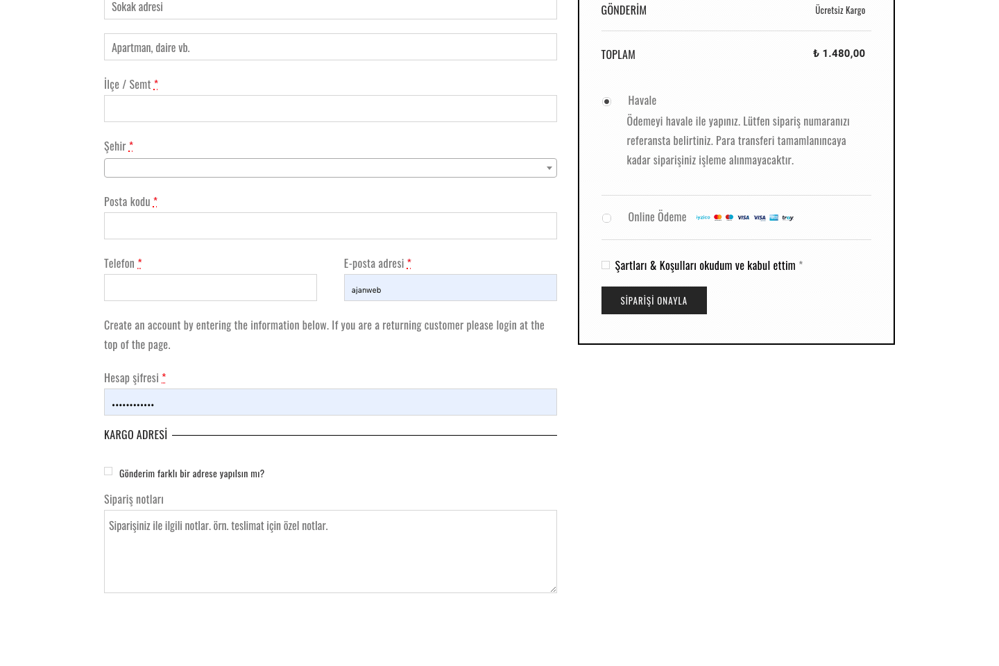Select the Online Ödeme radio button
Image resolution: width=999 pixels, height=666 pixels.
tap(606, 219)
